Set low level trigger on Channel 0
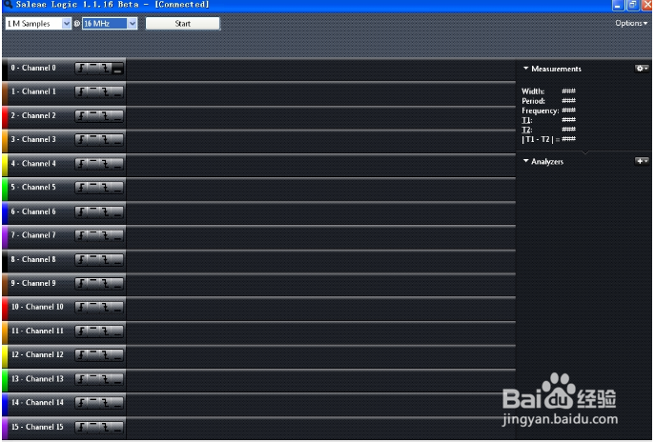The width and height of the screenshot is (655, 442). click(118, 68)
